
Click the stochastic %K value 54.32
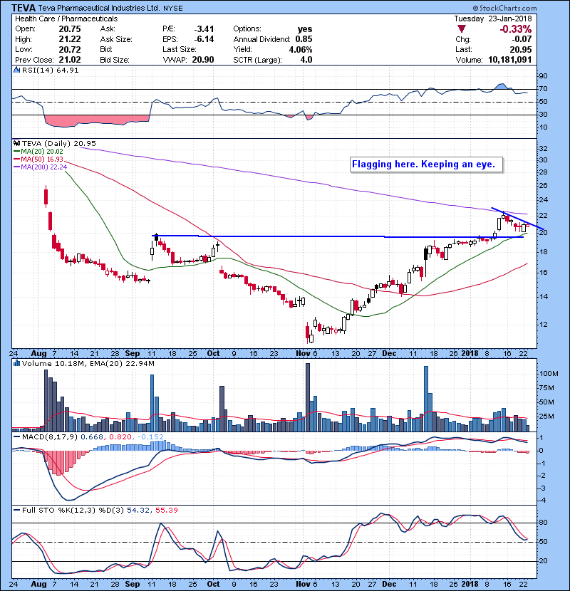pos(138,510)
